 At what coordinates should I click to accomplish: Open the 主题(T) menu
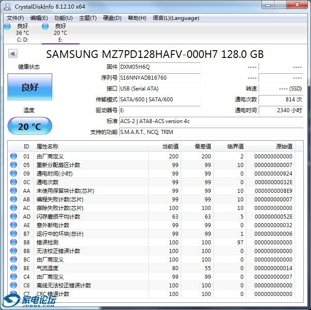(x=88, y=18)
